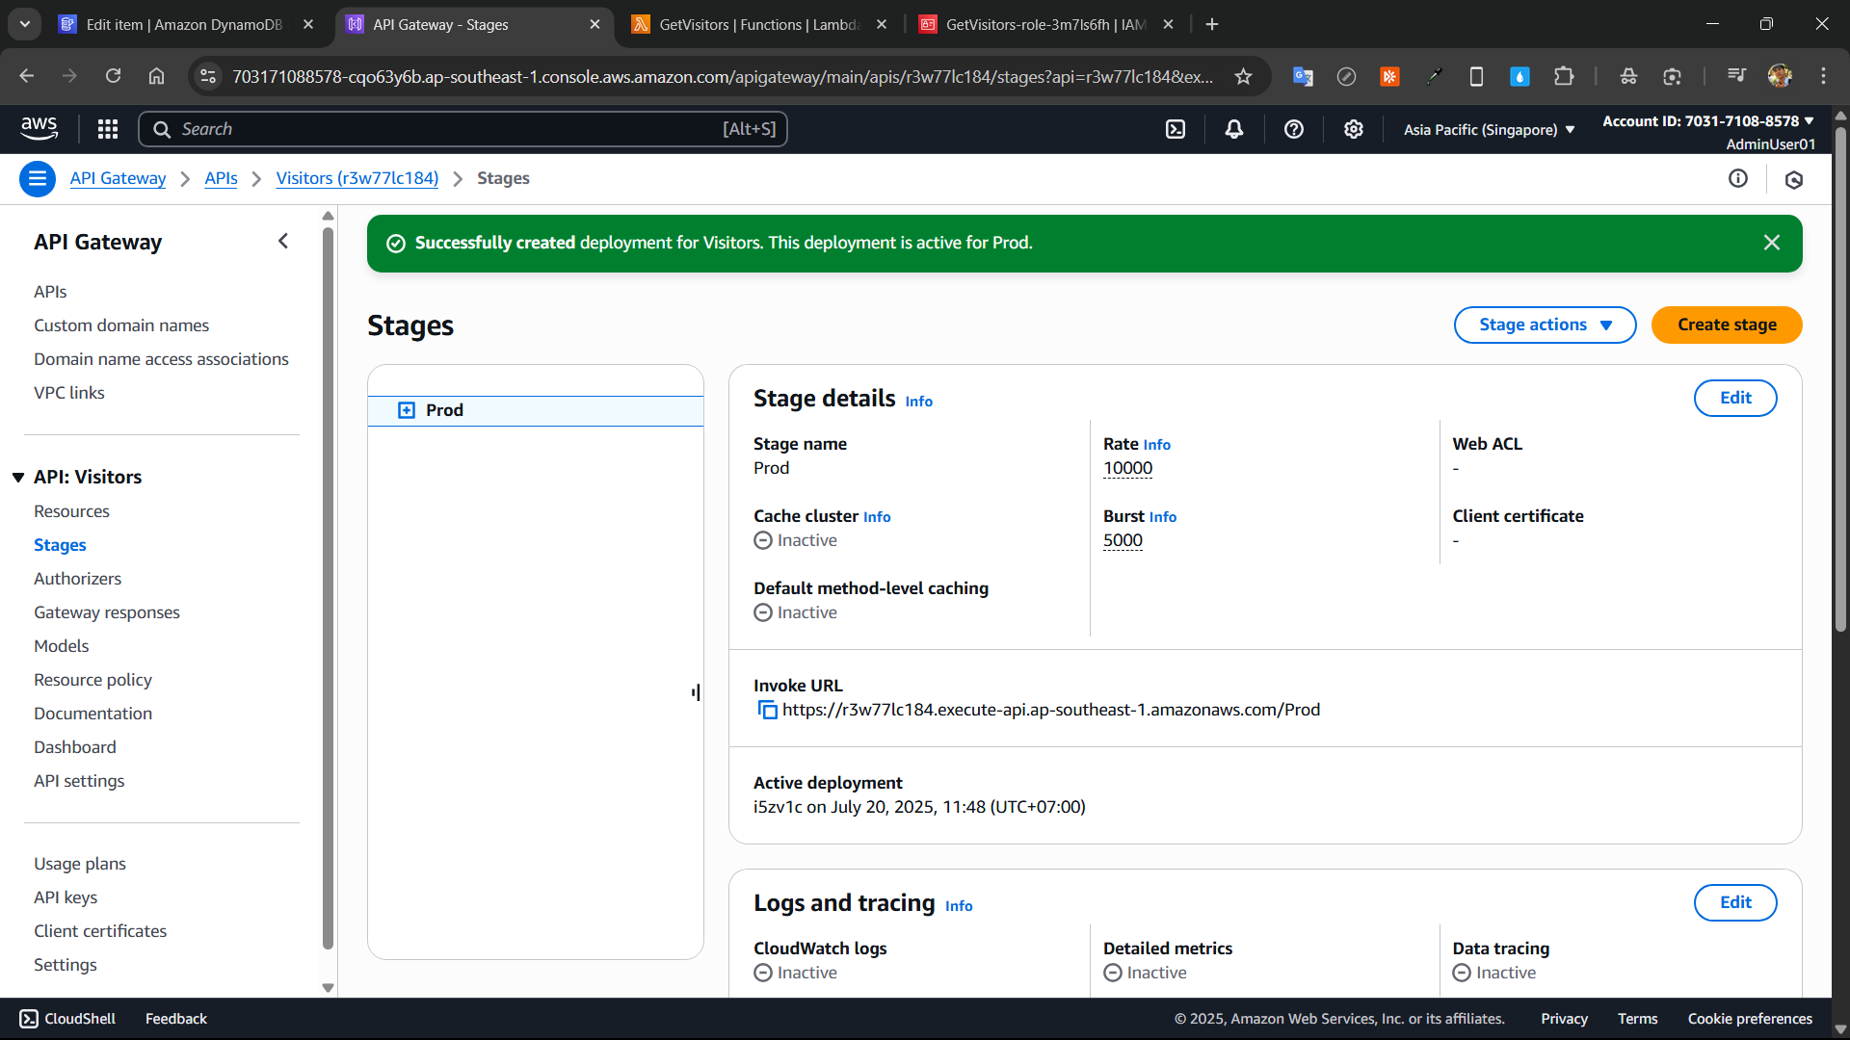
Task: Open API keys in the sidebar
Action: (66, 897)
